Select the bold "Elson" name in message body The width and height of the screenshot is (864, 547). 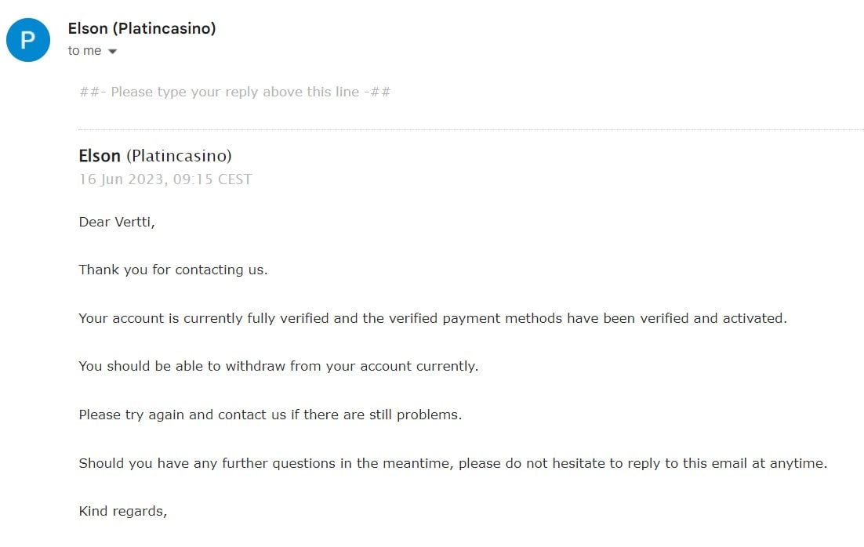[100, 156]
